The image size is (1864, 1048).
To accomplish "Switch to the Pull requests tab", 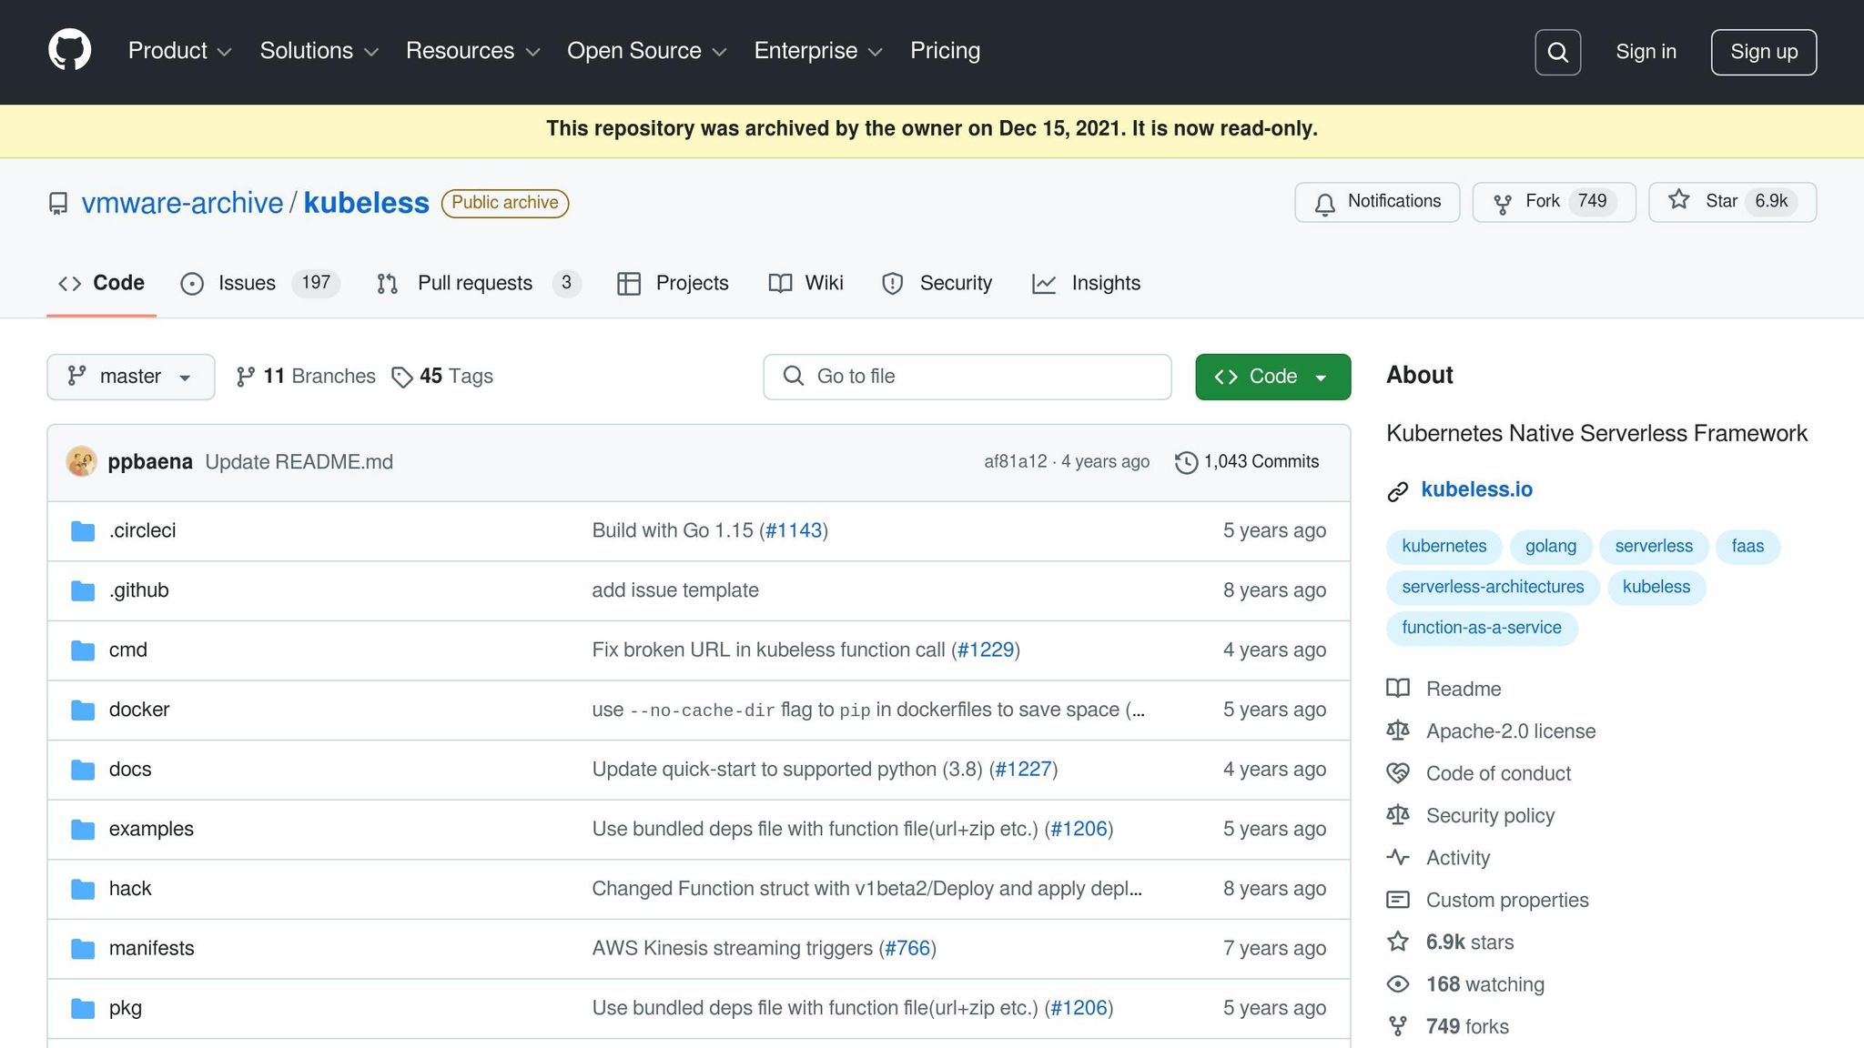I will [x=478, y=283].
